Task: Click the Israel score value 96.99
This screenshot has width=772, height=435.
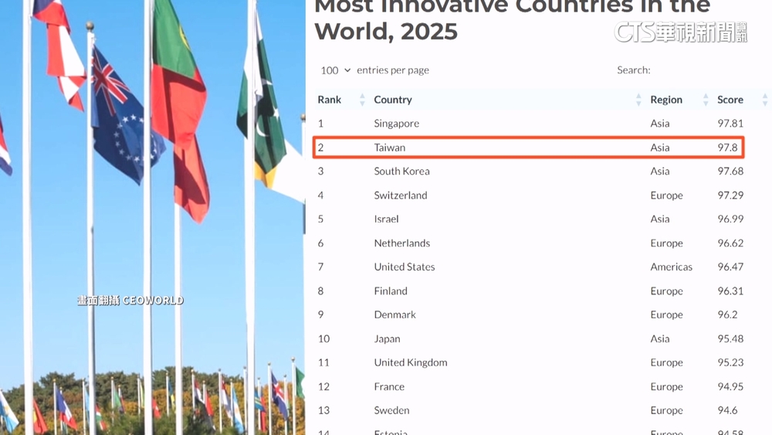Action: pos(730,219)
